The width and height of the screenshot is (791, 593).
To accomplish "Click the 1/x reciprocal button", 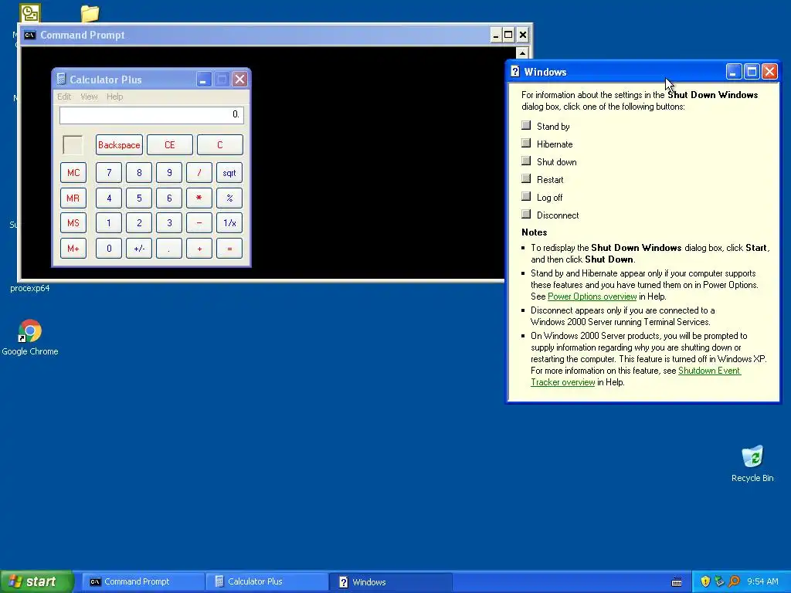I will (x=229, y=223).
